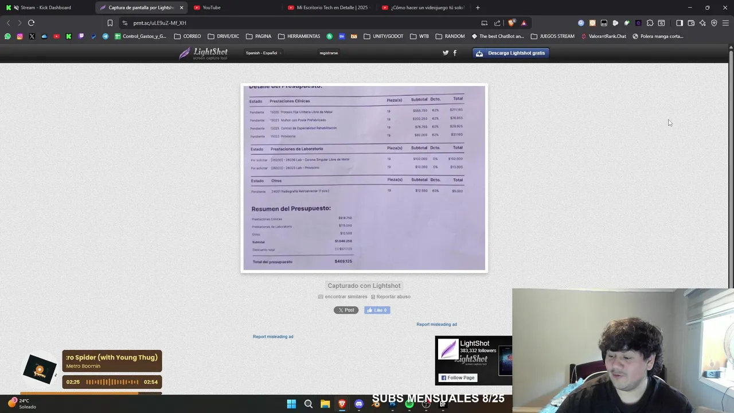Image resolution: width=734 pixels, height=413 pixels.
Task: Click Reportar abuso link
Action: (391, 297)
